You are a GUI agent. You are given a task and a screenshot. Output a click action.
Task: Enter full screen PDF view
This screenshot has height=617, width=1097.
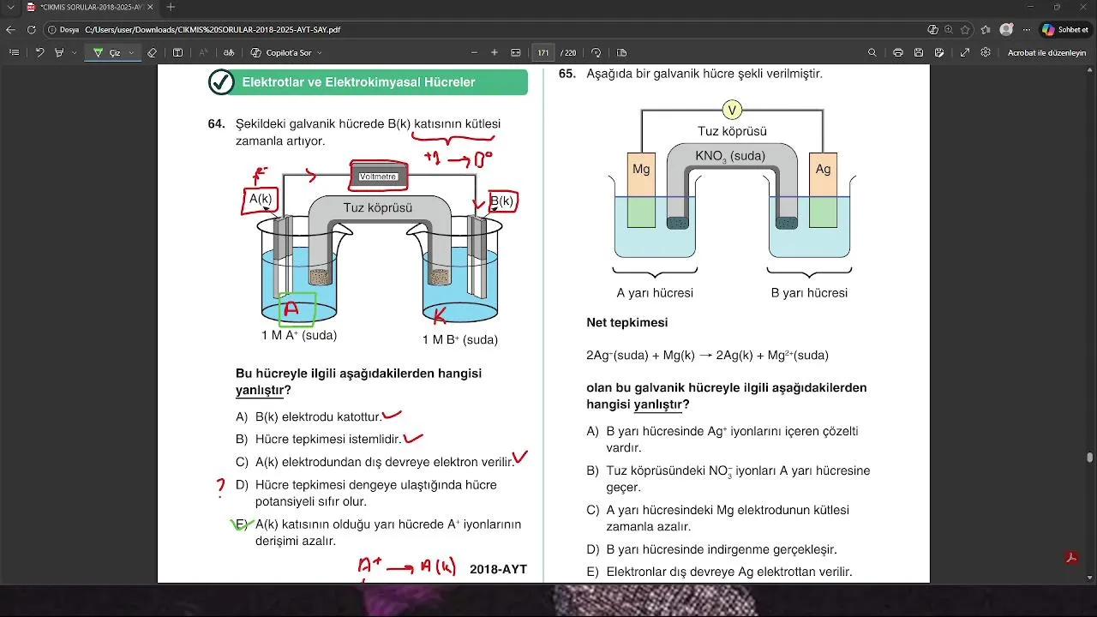(965, 52)
